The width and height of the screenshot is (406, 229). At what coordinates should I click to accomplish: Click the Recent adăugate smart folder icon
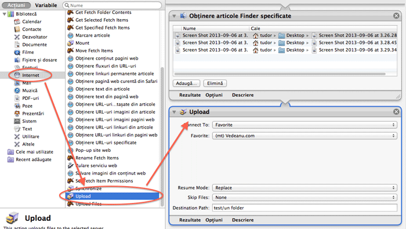10,159
